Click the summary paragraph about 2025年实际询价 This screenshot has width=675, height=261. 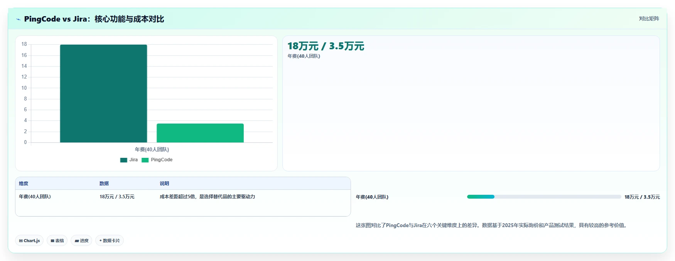coord(492,226)
